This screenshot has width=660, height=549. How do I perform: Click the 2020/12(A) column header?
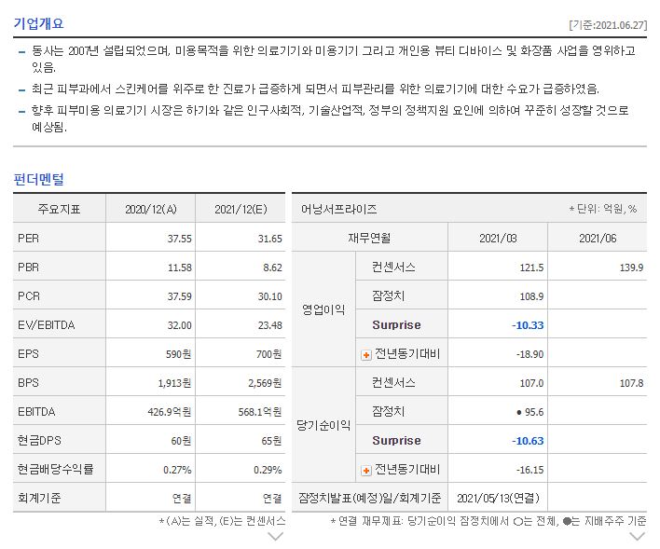tap(151, 209)
